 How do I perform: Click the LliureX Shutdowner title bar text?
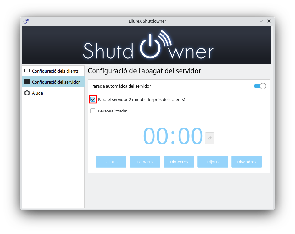pos(147,21)
